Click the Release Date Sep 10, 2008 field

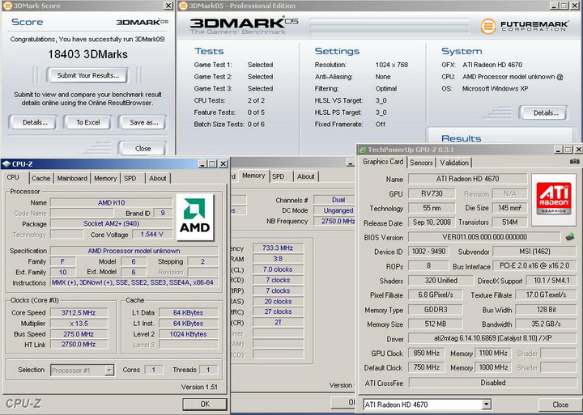click(x=432, y=222)
